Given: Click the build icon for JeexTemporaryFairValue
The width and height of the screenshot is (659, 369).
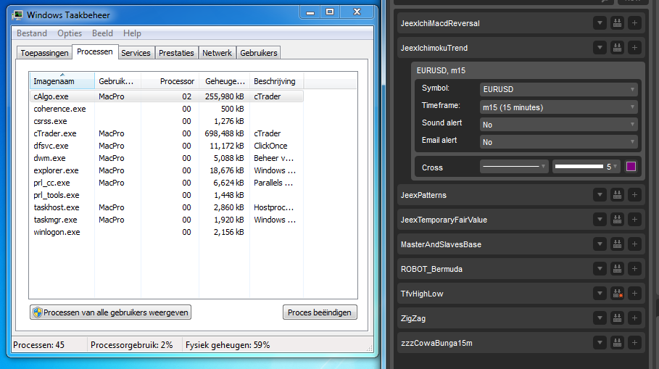Looking at the screenshot, I should tap(617, 220).
